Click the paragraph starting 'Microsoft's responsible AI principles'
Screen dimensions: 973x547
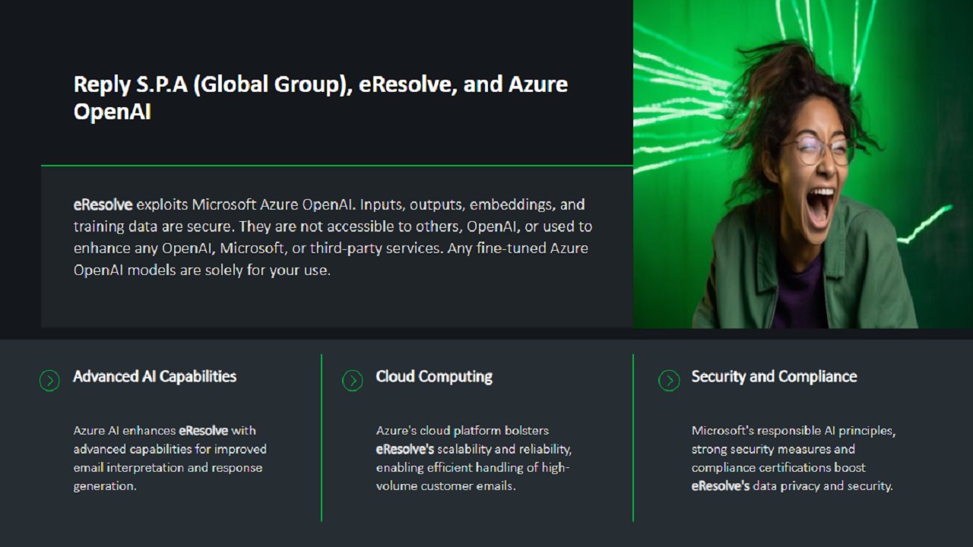click(x=793, y=458)
